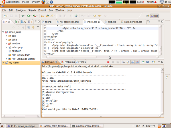
Task: Expand the my_cake project node
Action: pyautogui.click(x=3, y=63)
